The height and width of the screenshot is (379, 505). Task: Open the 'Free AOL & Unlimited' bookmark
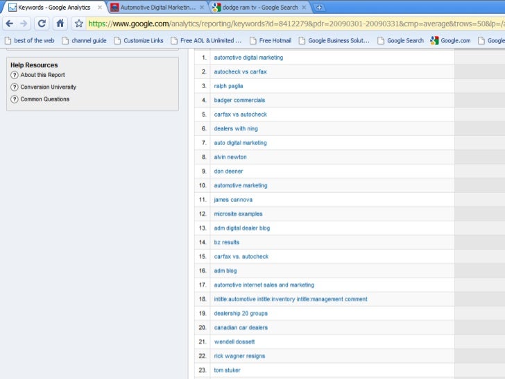pyautogui.click(x=206, y=40)
